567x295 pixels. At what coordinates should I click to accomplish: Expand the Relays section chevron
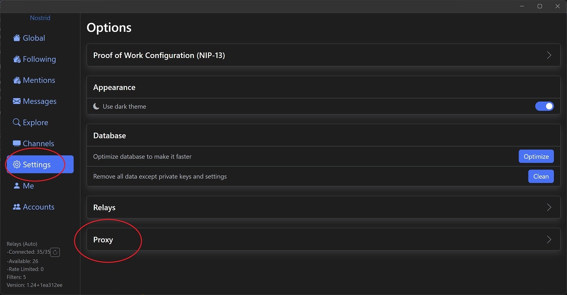tap(549, 207)
